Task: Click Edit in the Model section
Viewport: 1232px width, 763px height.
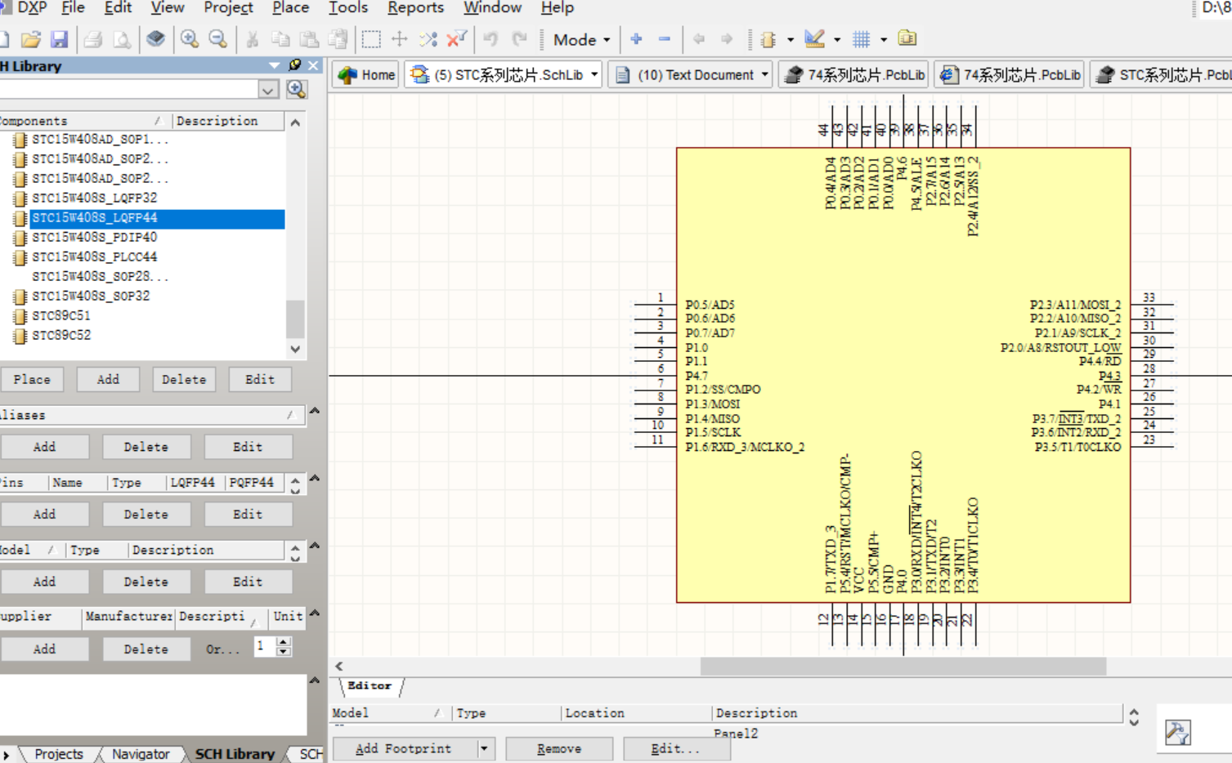Action: point(247,582)
